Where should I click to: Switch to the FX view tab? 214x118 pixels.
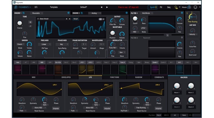pyautogui.click(x=161, y=7)
